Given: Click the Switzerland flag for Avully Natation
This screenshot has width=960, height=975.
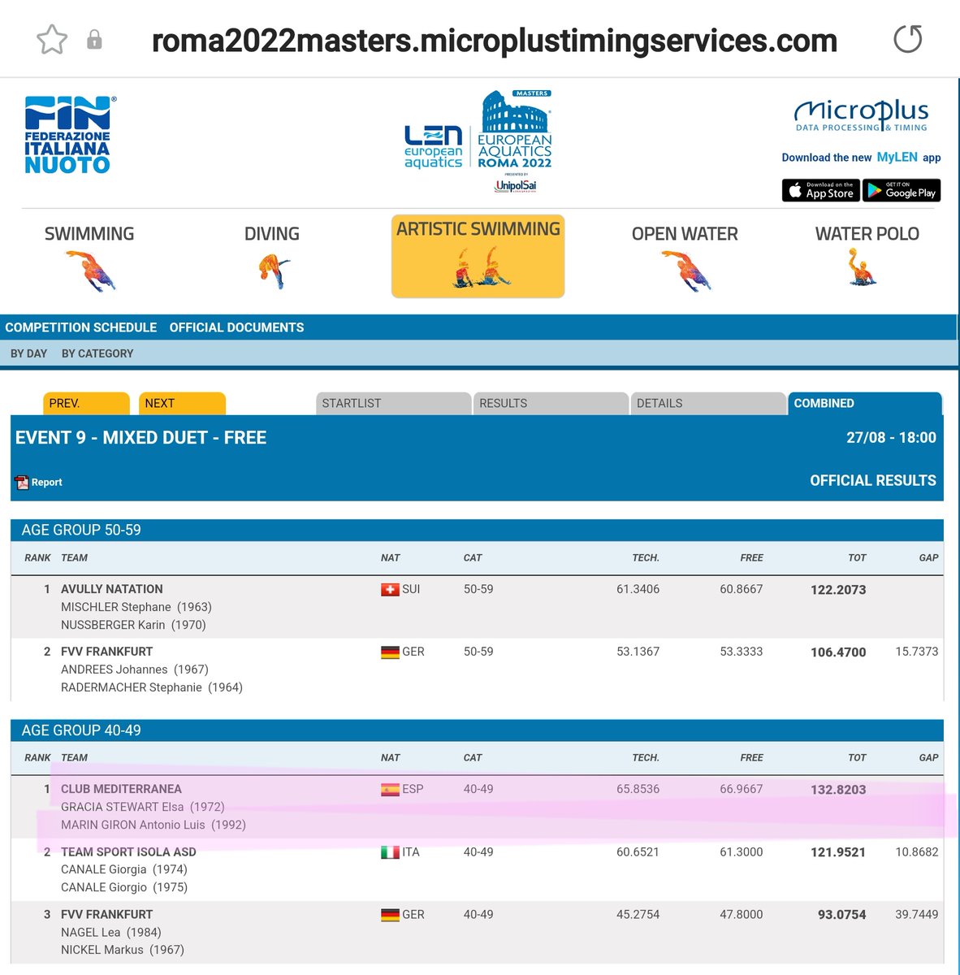Looking at the screenshot, I should pos(390,590).
